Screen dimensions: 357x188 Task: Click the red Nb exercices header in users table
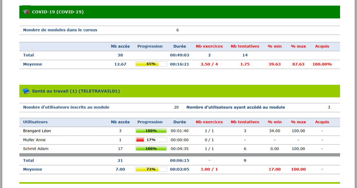tap(209, 122)
